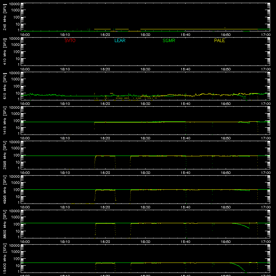Image resolution: width=276 pixels, height=276 pixels.
Task: Click the declining green SGMR curve in 8800 MHz panel
Action: click(x=242, y=225)
